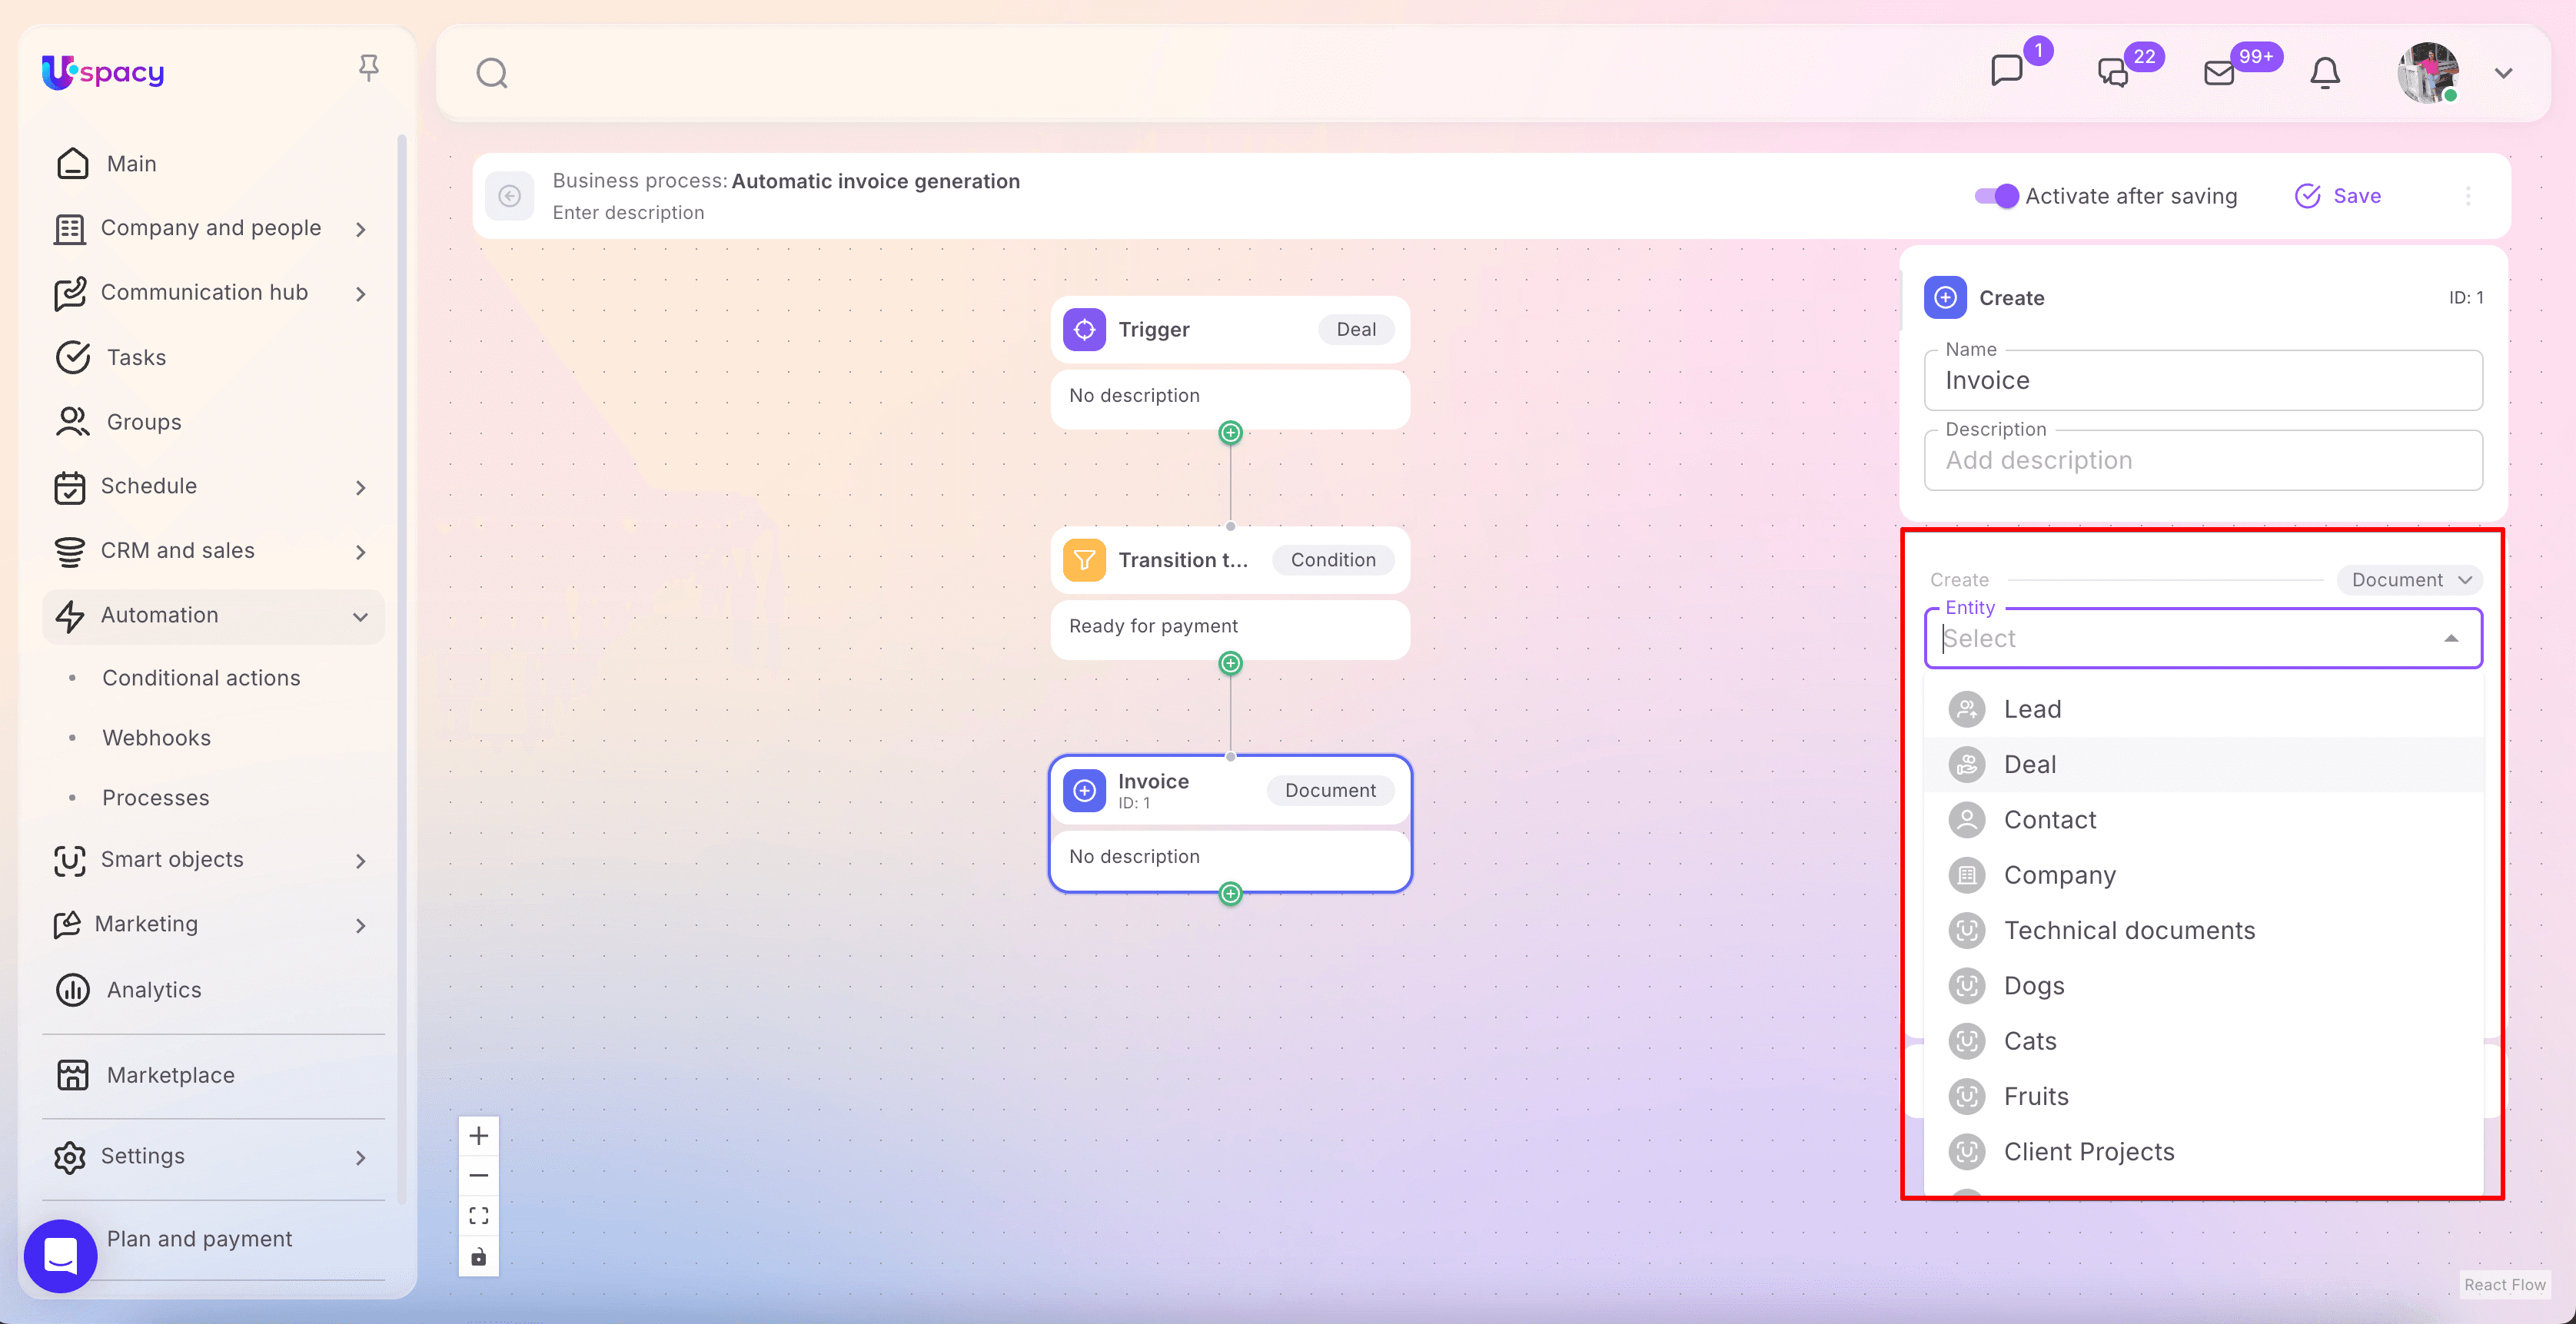Image resolution: width=2576 pixels, height=1324 pixels.
Task: Open mail icon with 99+ badge
Action: click(2219, 73)
